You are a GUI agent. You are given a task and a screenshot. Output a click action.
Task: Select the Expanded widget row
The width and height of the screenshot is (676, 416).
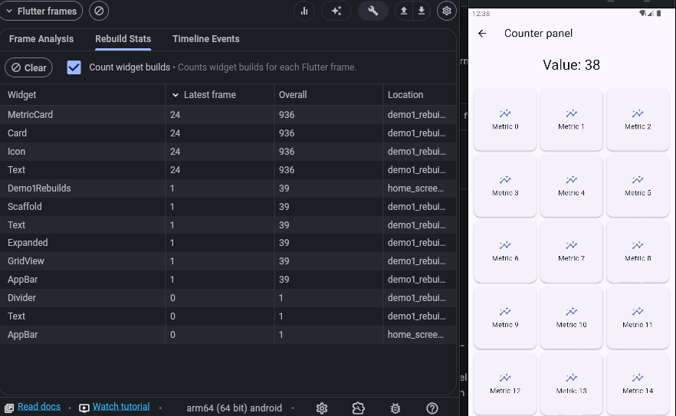(x=228, y=243)
